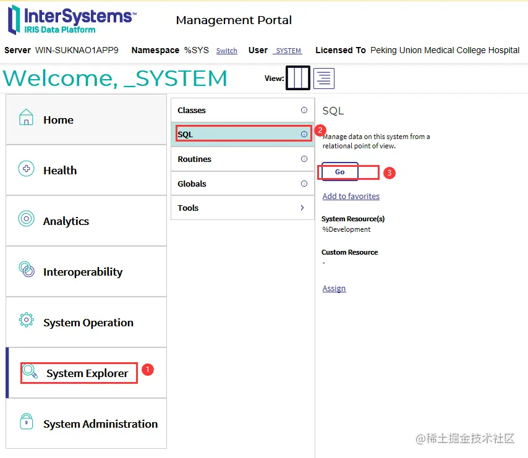Select Tools in the submenu
This screenshot has width=528, height=458.
click(x=242, y=208)
